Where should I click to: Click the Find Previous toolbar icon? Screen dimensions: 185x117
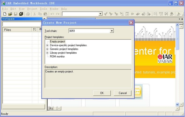click(106, 14)
